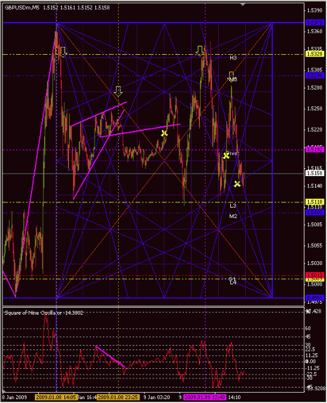Screen dimensions: 327x403
Task: Select the blue 1.5373 price label
Action: (x=315, y=23)
